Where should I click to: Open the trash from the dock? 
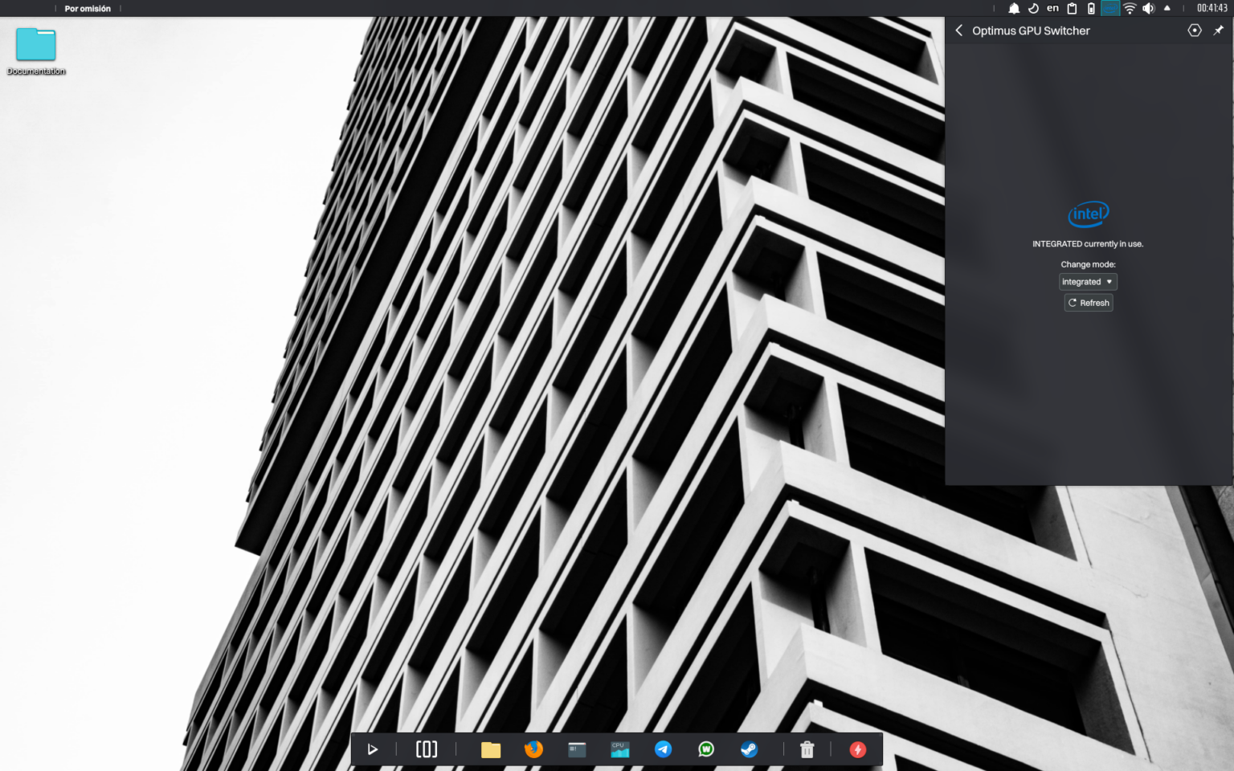807,749
